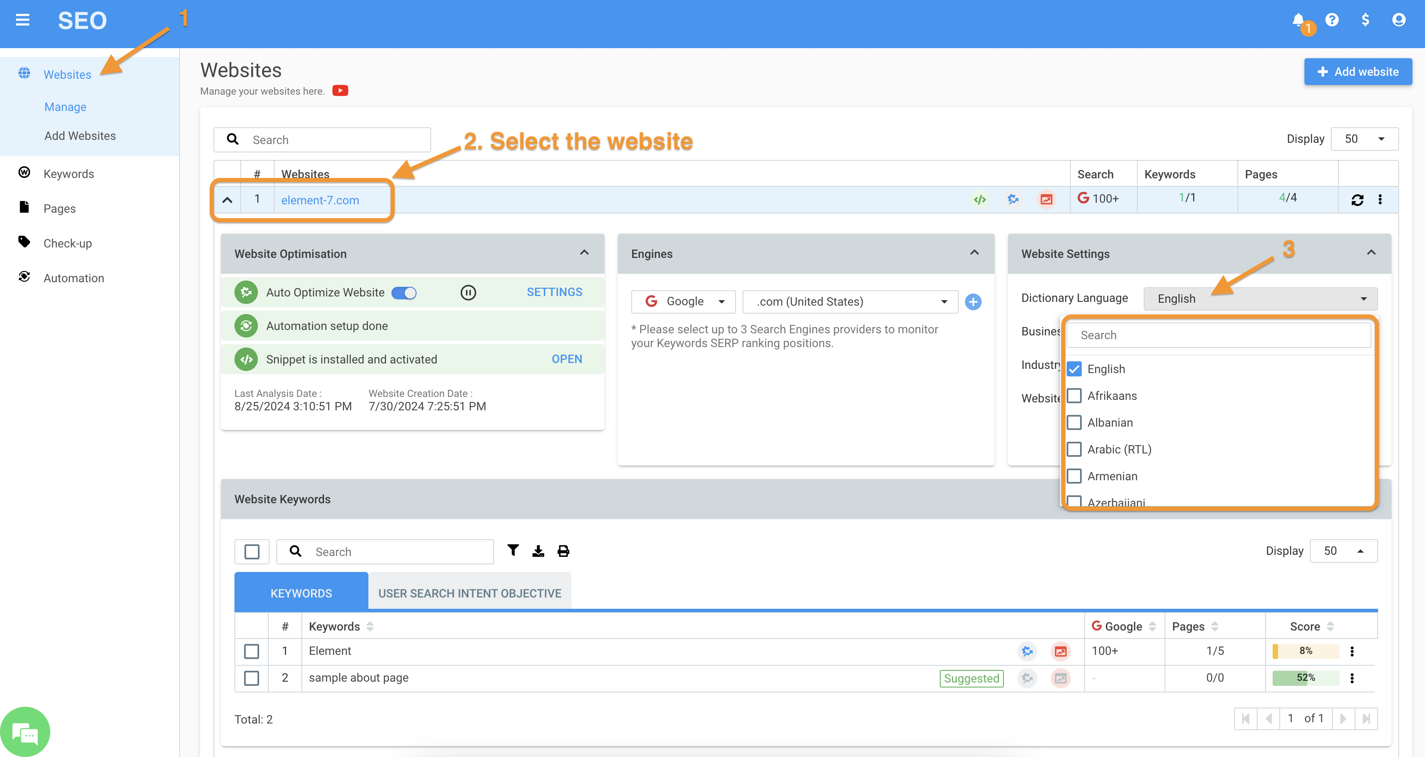Go to the first keywords page
Viewport: 1425px width, 757px height.
[1246, 719]
